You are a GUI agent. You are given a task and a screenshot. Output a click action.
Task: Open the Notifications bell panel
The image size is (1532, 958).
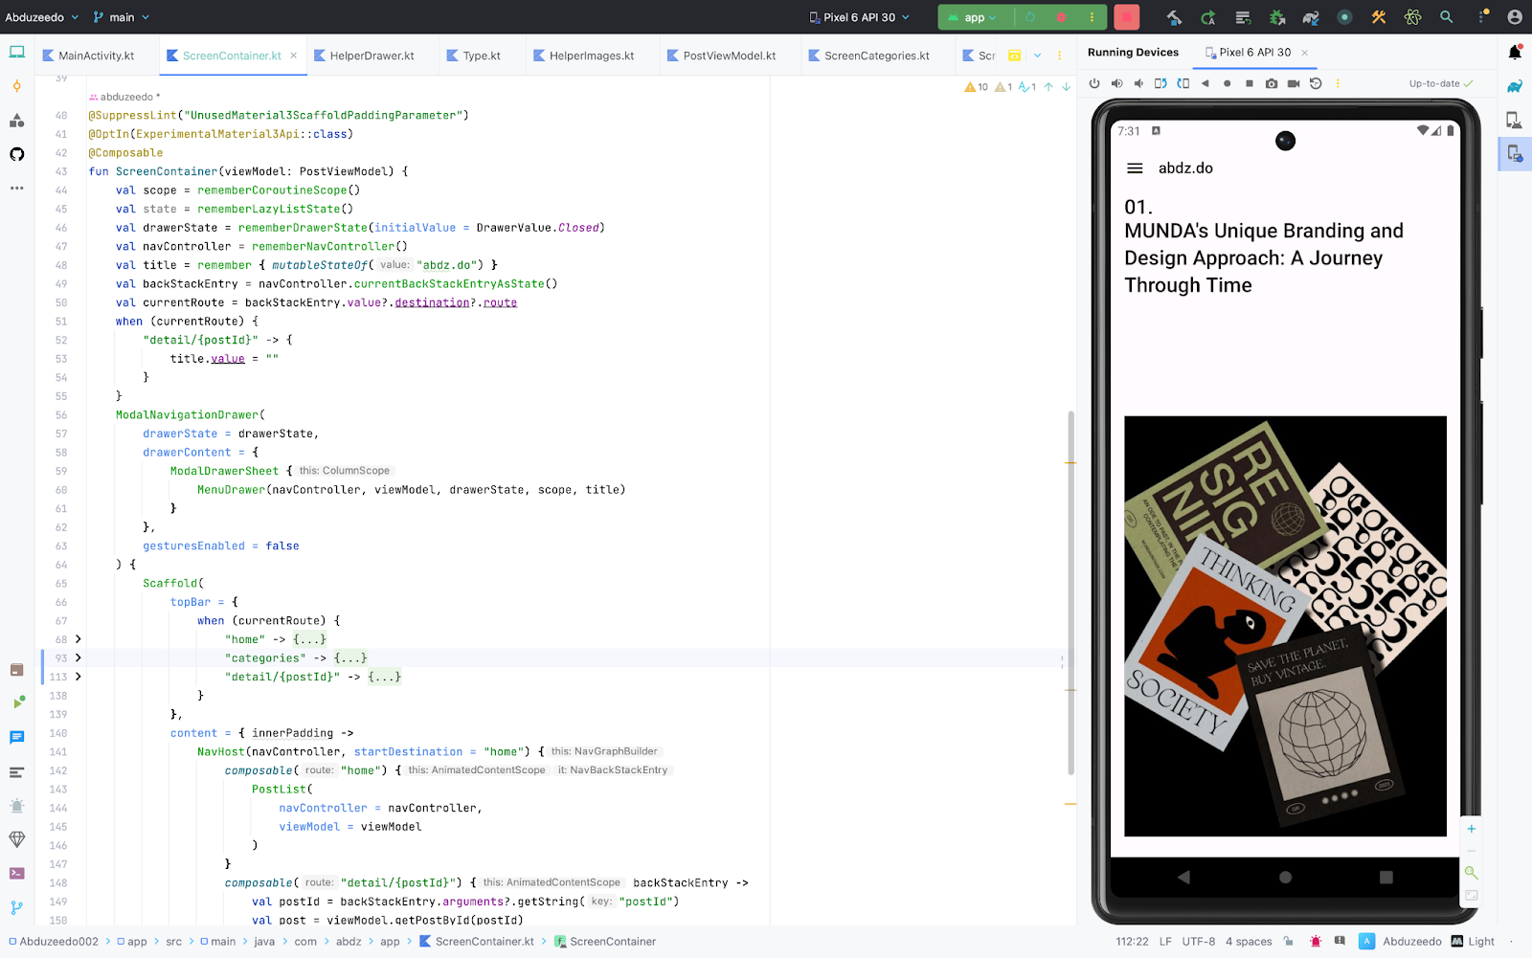click(x=1515, y=53)
